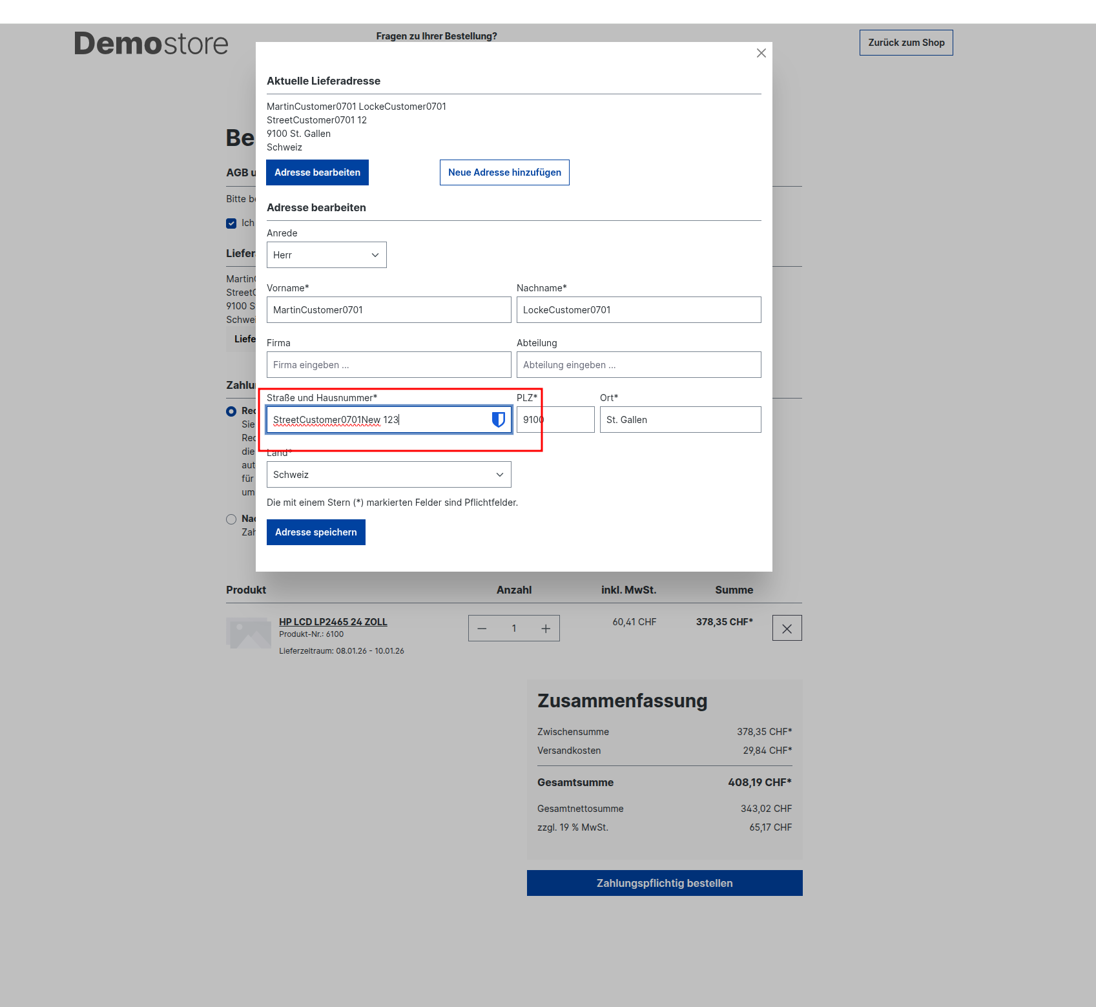Close the Aktuelle Lieferadresse modal with the X
Screen dimensions: 1096x1007
761,54
